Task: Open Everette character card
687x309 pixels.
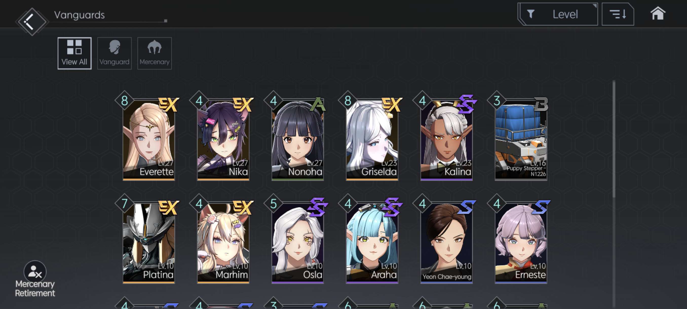Action: [x=148, y=139]
